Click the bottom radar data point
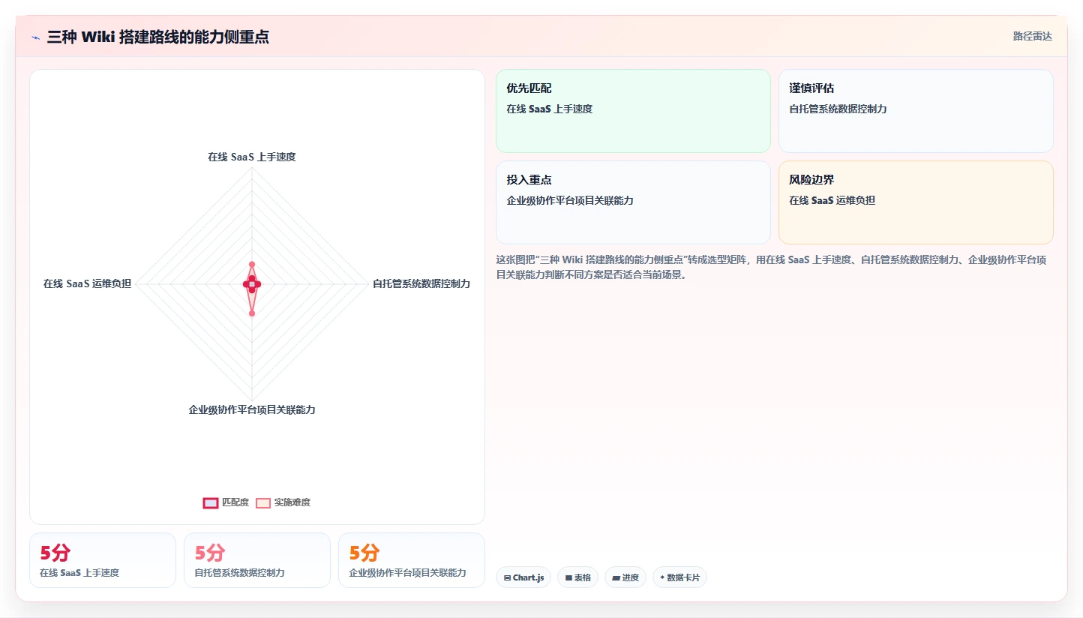Viewport: 1083px width, 618px height. tap(252, 313)
